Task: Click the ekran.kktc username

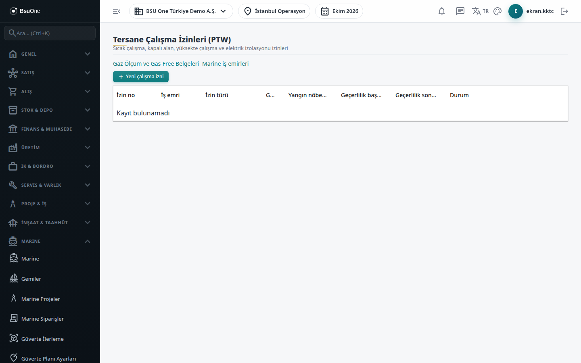Action: 540,11
